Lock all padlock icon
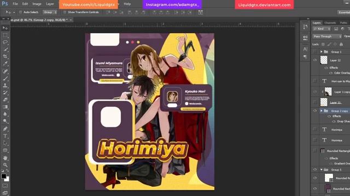The width and height of the screenshot is (350, 196). pos(341,44)
